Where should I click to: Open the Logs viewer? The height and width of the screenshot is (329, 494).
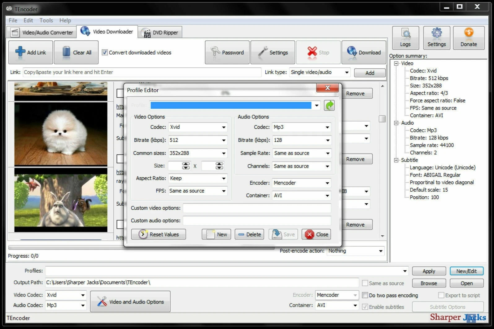click(405, 38)
